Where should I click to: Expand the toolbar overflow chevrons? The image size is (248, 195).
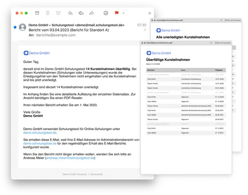pyautogui.click(x=149, y=13)
